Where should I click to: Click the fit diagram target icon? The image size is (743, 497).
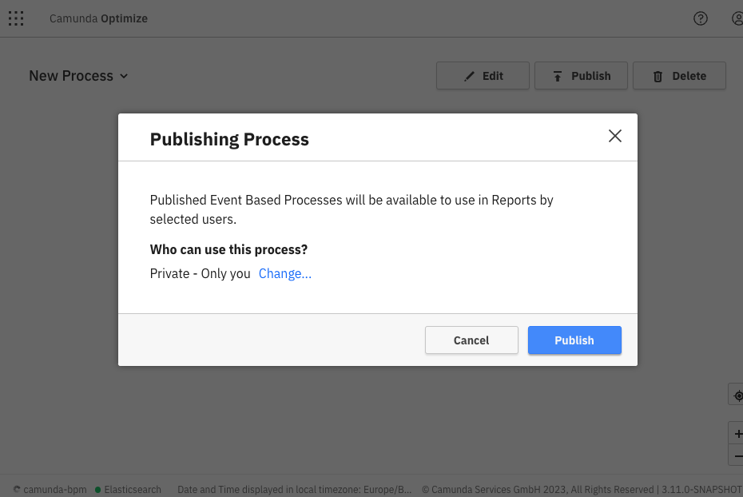[737, 396]
